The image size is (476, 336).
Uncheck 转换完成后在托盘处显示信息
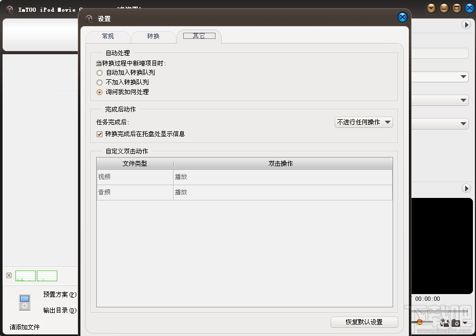99,134
